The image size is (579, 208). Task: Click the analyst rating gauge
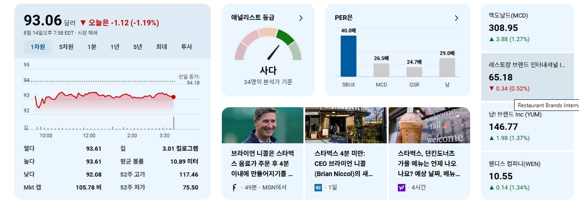point(268,44)
